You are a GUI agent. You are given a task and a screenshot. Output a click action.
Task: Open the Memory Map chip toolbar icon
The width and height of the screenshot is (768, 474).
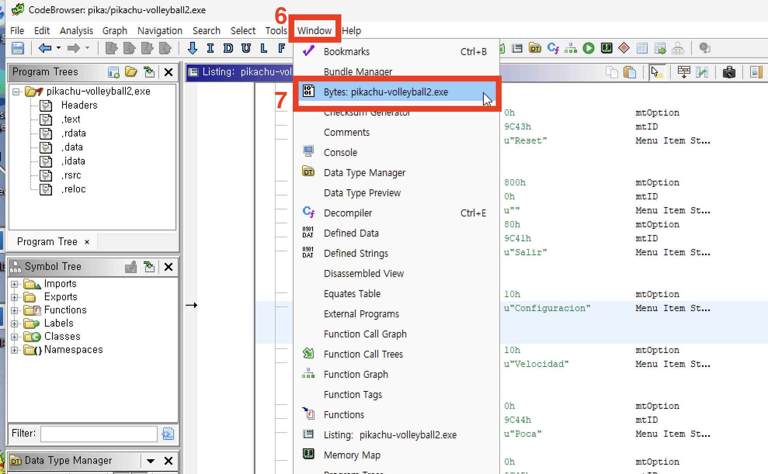click(606, 48)
